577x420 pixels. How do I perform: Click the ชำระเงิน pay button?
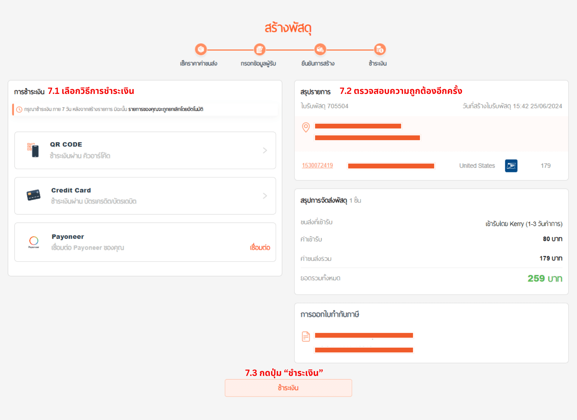288,388
